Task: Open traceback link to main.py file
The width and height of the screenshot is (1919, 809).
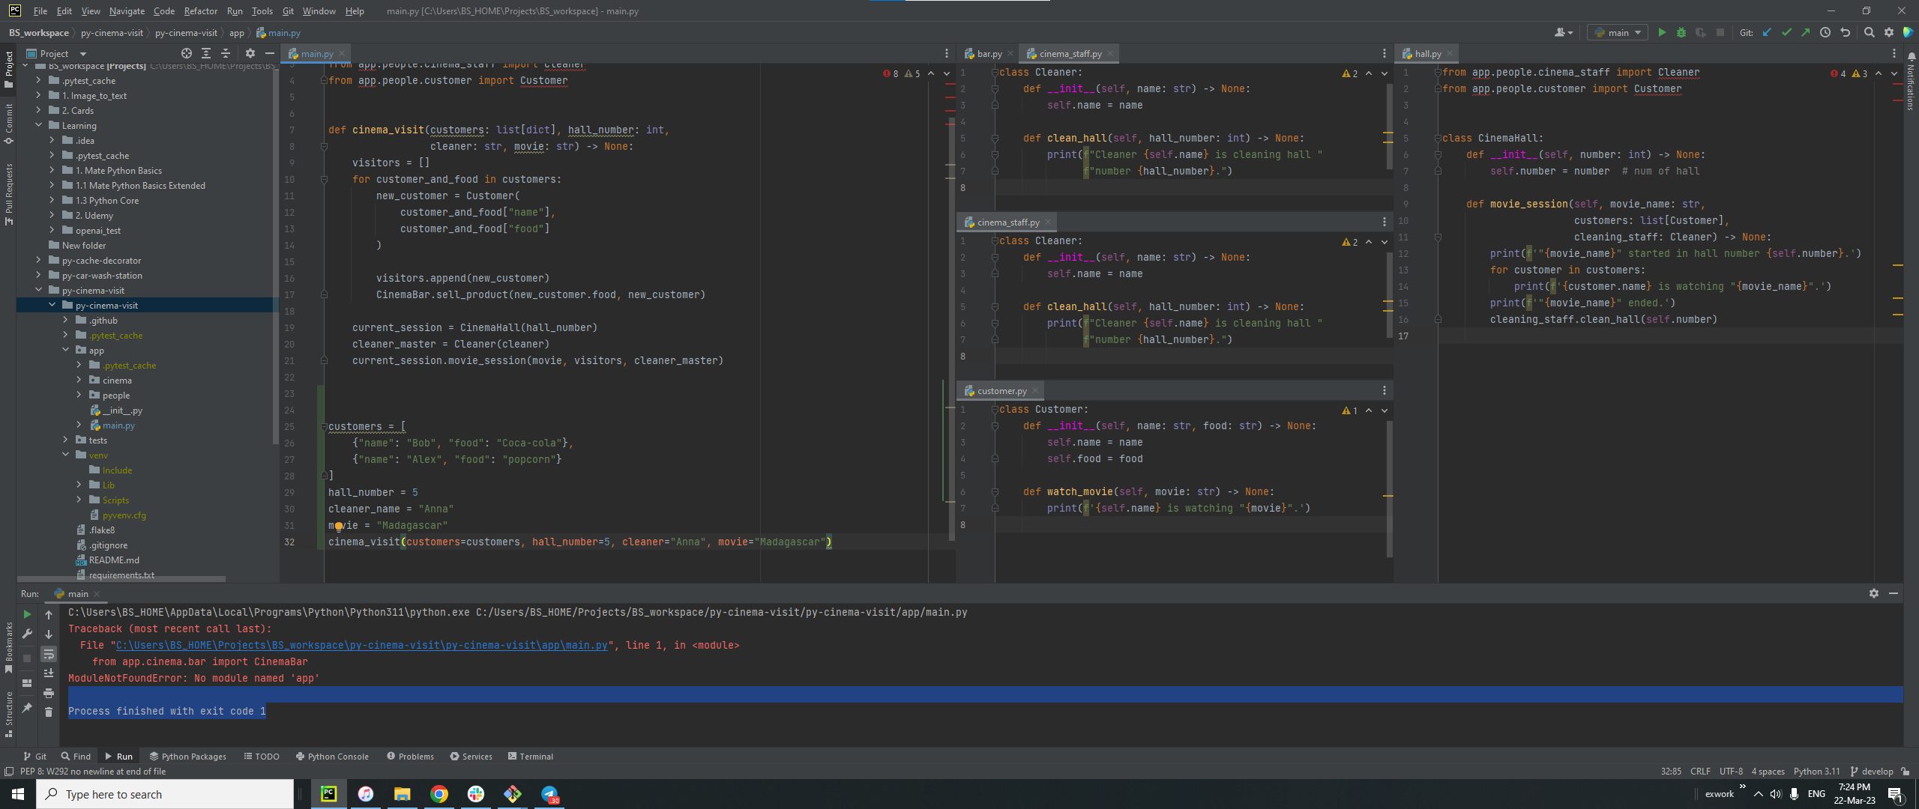Action: click(361, 645)
